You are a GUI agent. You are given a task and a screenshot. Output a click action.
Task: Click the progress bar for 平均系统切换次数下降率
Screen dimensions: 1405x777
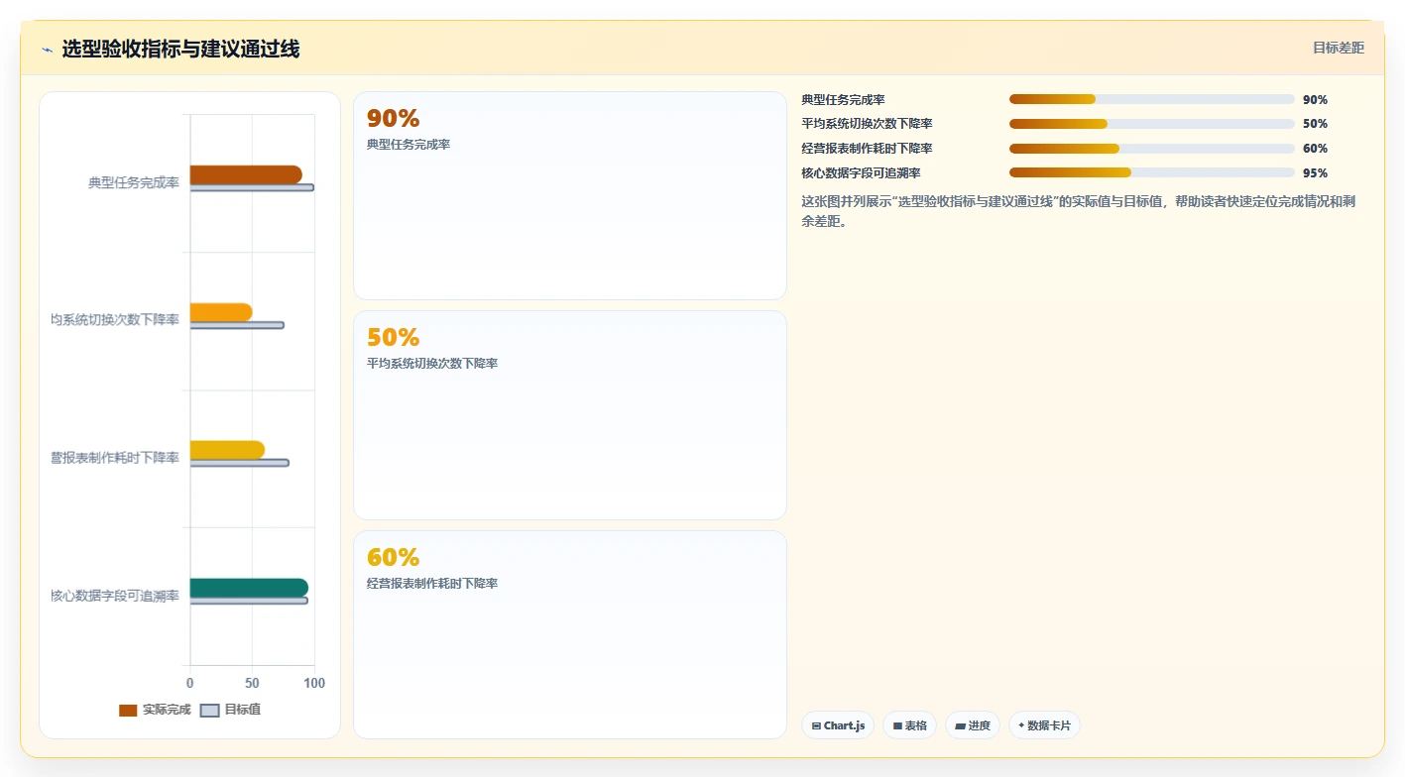(x=1152, y=124)
